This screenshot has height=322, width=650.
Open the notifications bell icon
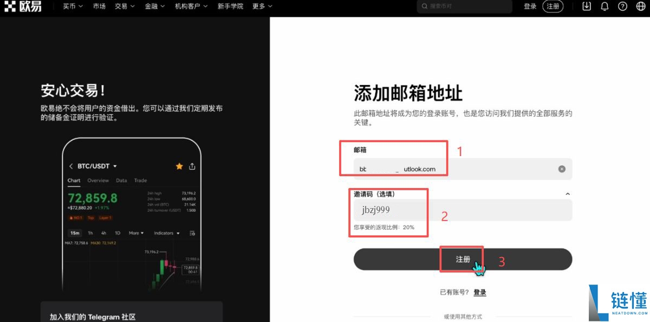(604, 7)
